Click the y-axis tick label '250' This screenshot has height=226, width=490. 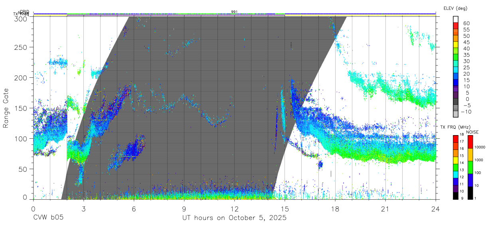pyautogui.click(x=21, y=47)
